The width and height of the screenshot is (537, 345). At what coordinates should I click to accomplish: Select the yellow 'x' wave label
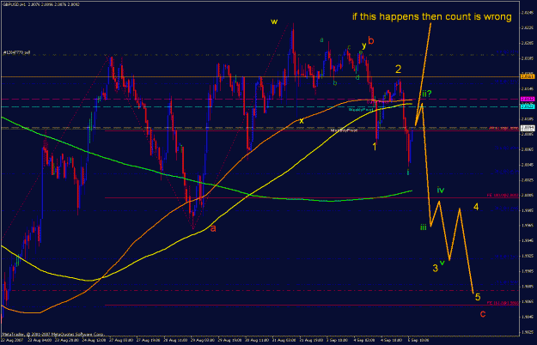pos(302,121)
